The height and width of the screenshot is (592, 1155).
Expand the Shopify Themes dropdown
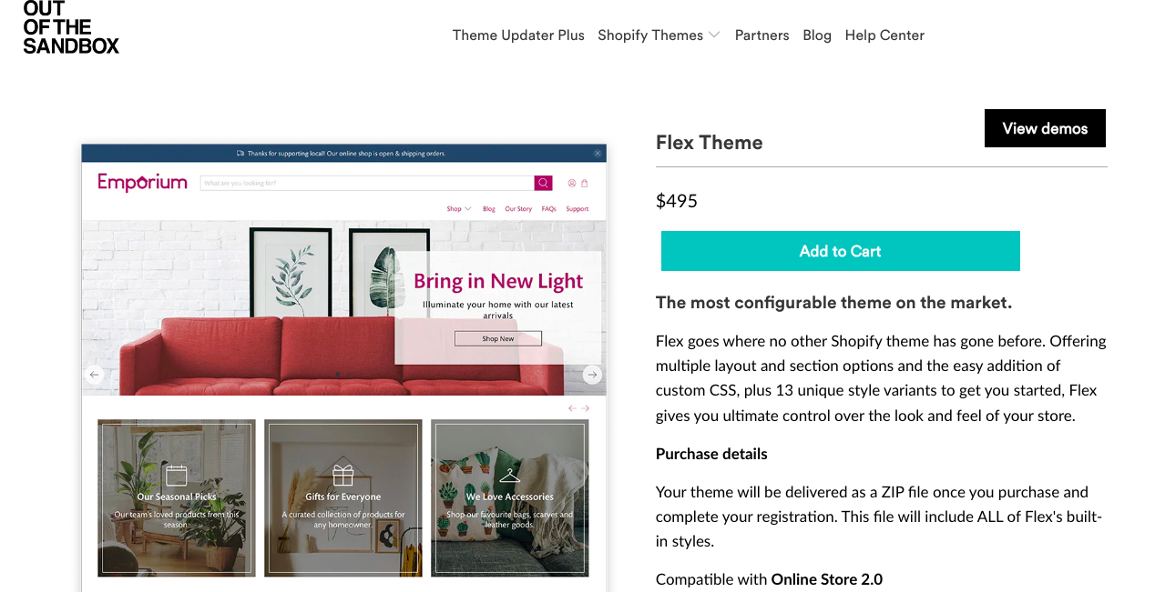(x=658, y=35)
